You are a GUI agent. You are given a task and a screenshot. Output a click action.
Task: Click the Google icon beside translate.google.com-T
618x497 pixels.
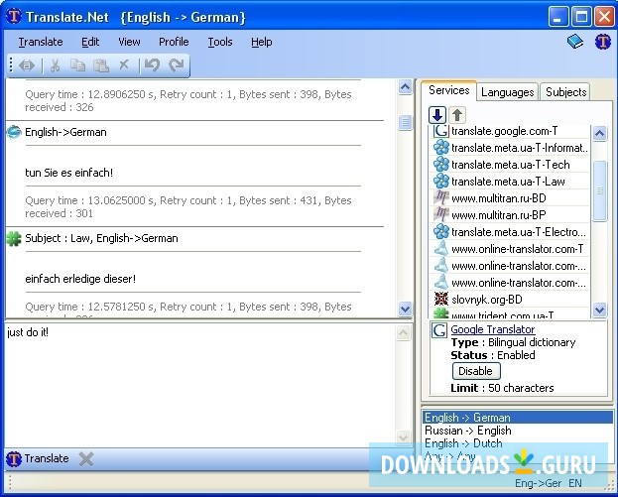441,131
